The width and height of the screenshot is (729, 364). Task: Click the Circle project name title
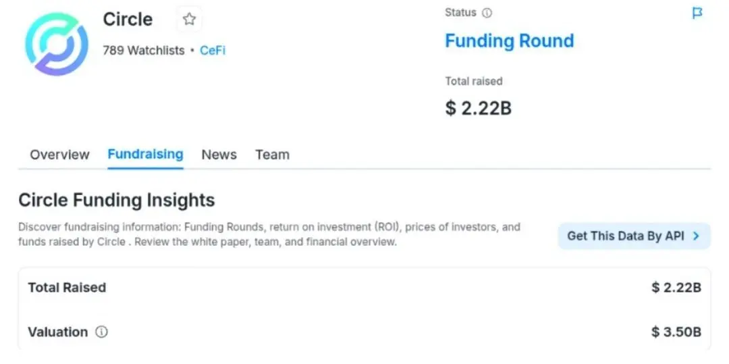tap(128, 20)
